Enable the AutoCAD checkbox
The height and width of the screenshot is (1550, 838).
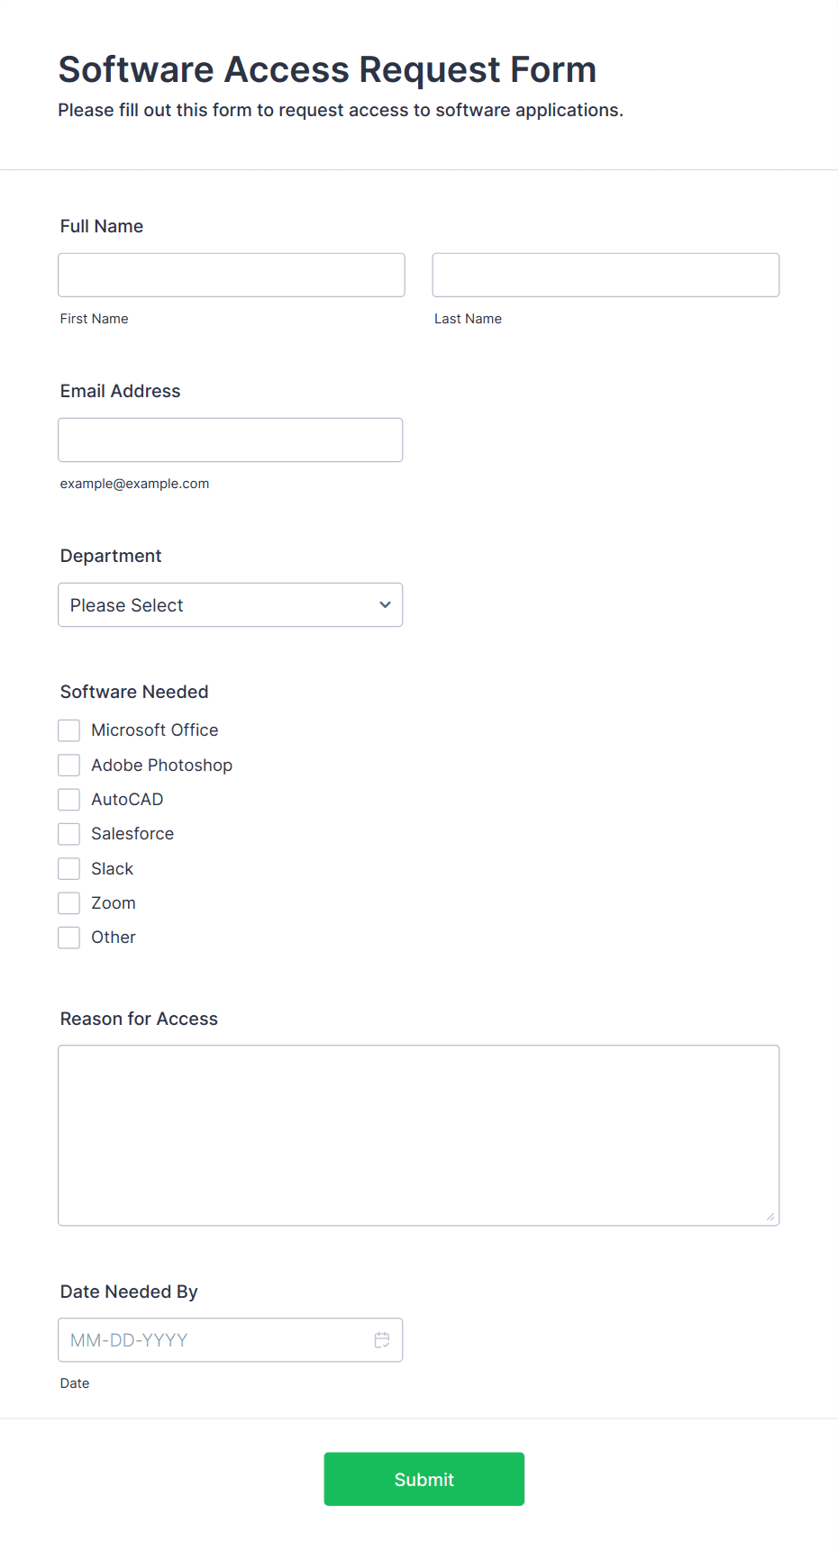coord(69,800)
